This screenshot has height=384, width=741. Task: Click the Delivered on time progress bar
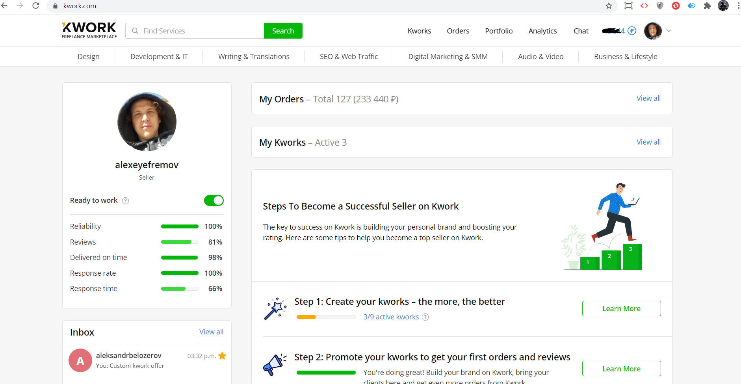click(180, 258)
